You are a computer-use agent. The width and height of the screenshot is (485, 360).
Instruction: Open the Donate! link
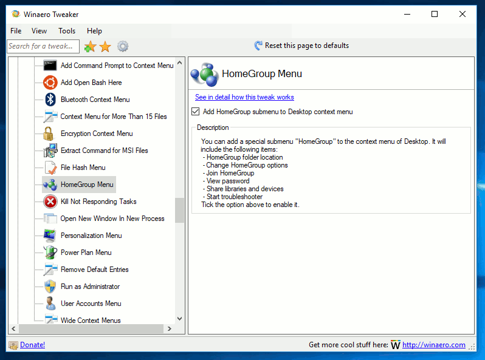click(x=32, y=345)
